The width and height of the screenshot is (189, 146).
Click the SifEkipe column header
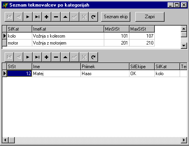[142, 67]
